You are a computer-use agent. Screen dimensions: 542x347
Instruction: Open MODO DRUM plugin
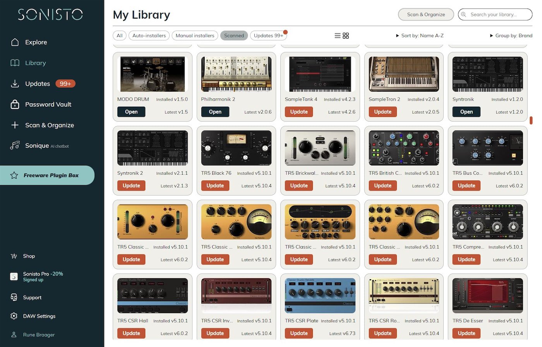pyautogui.click(x=131, y=112)
